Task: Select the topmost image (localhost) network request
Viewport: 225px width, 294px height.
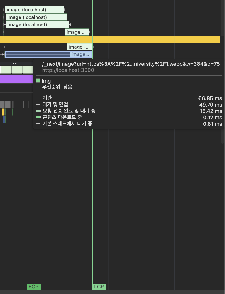Action: (x=34, y=10)
